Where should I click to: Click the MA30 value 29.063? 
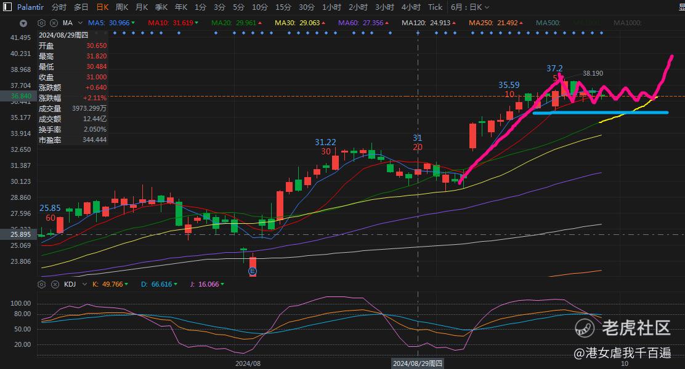(x=310, y=23)
